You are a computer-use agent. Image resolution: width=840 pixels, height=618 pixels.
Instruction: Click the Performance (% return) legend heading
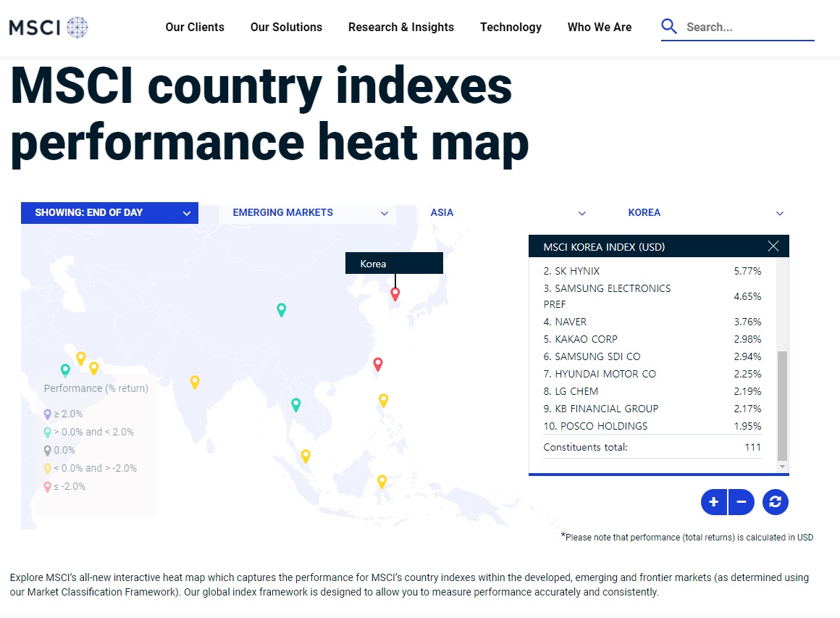96,388
